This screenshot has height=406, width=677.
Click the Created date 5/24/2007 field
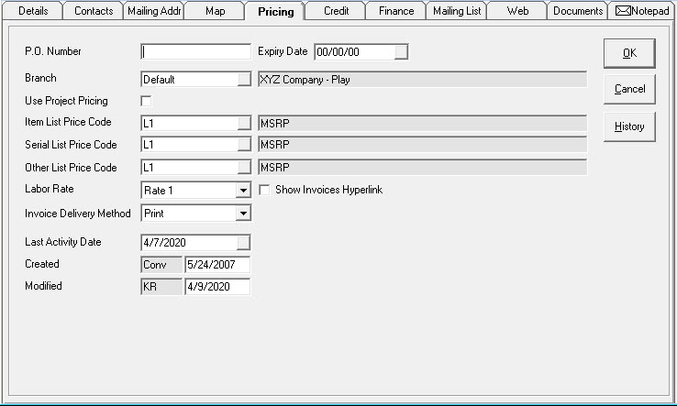(217, 265)
